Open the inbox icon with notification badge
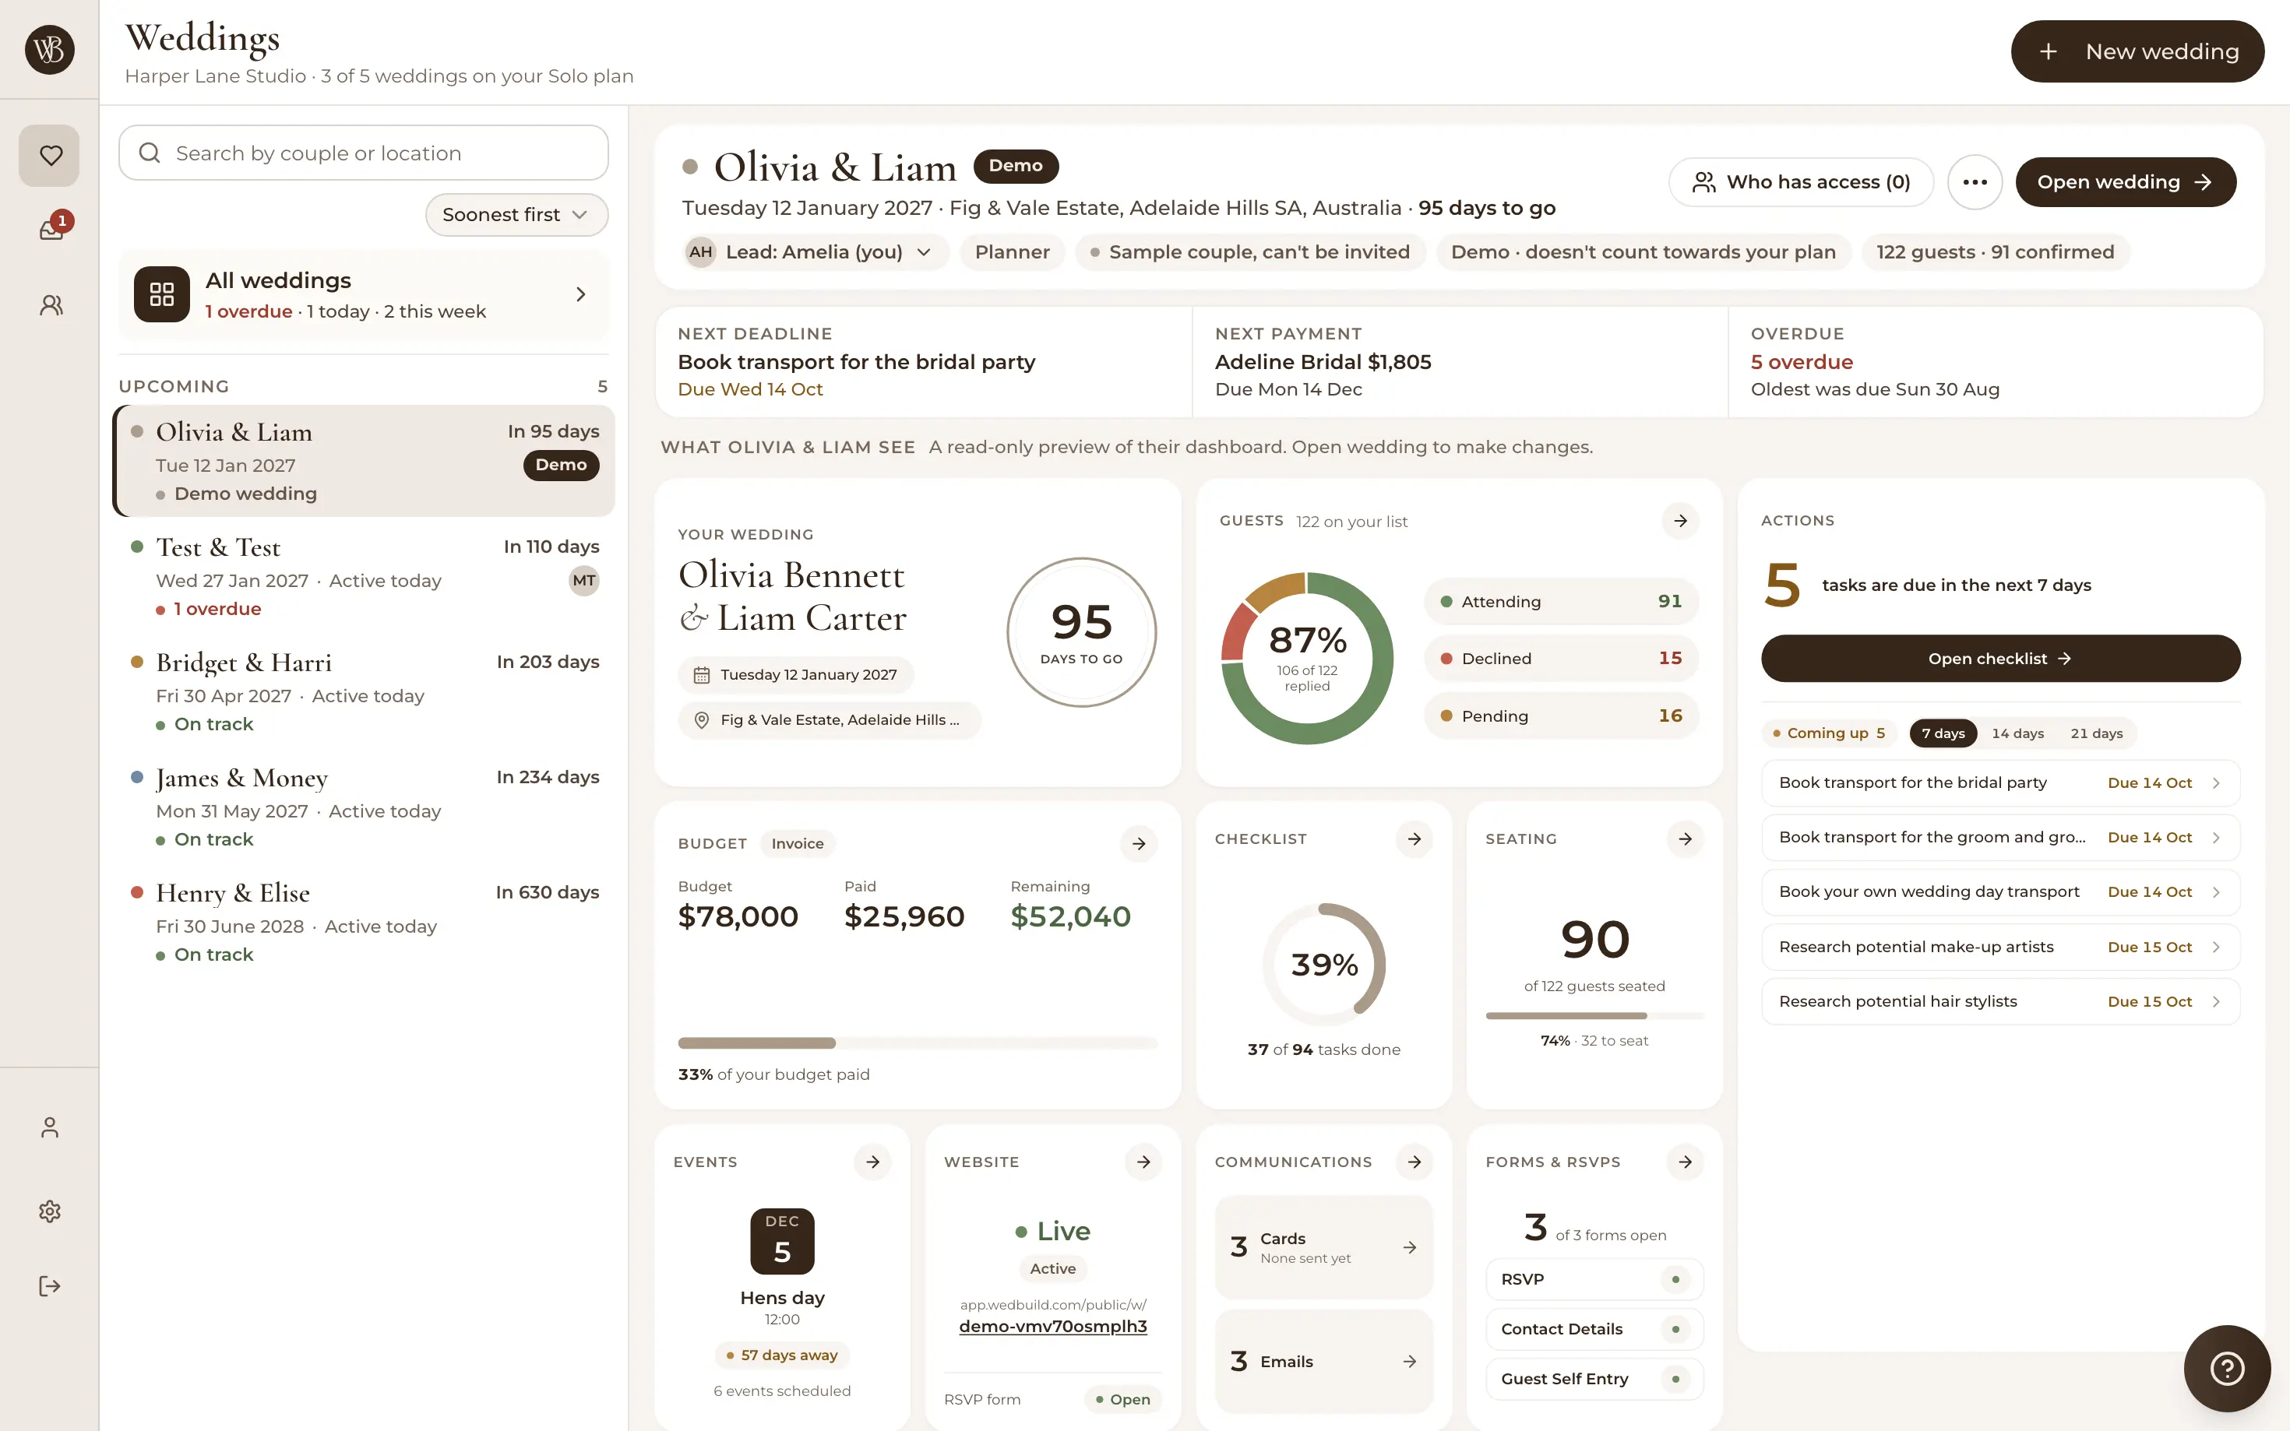 click(x=51, y=229)
